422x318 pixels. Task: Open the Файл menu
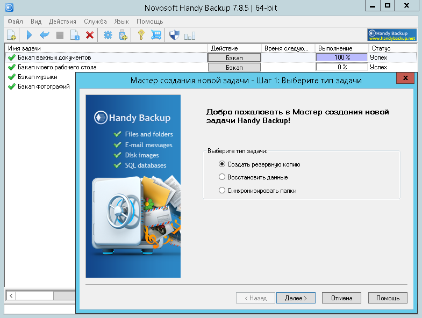(15, 21)
